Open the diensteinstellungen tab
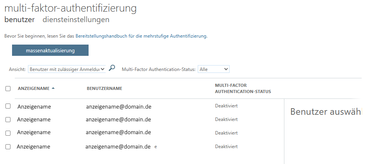The image size is (371, 164). pos(76,19)
